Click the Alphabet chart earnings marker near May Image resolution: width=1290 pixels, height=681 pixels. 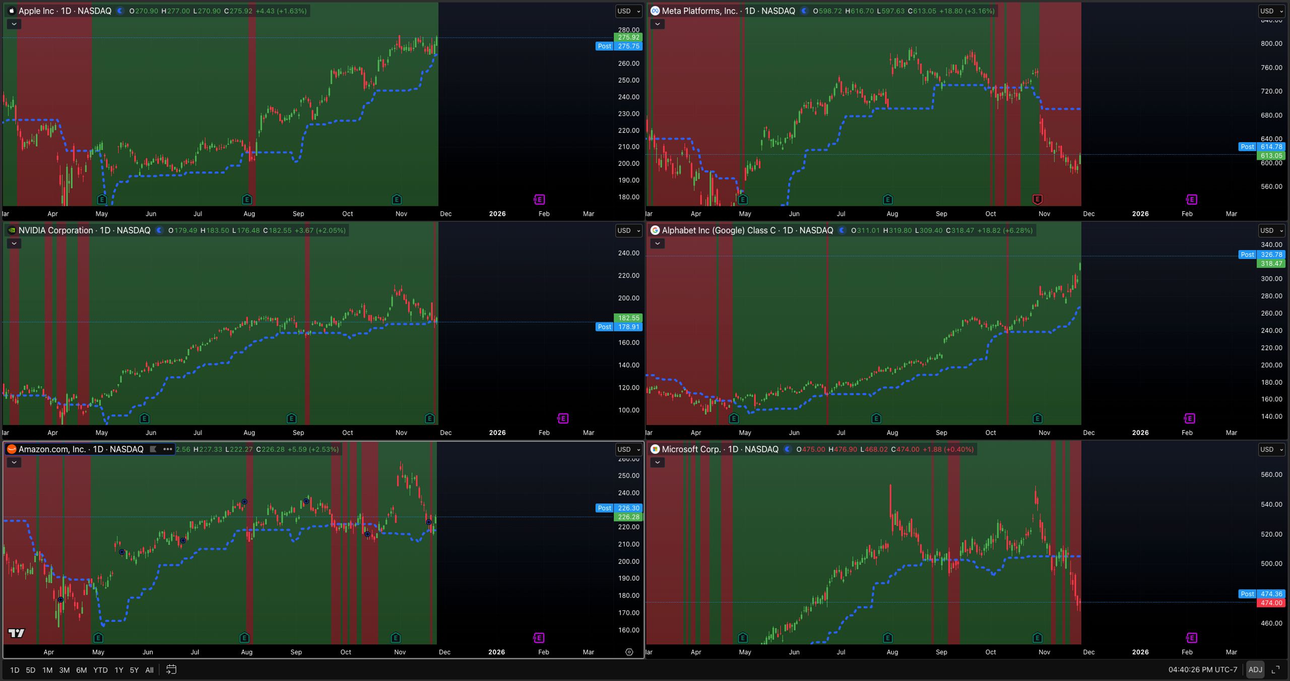point(734,418)
